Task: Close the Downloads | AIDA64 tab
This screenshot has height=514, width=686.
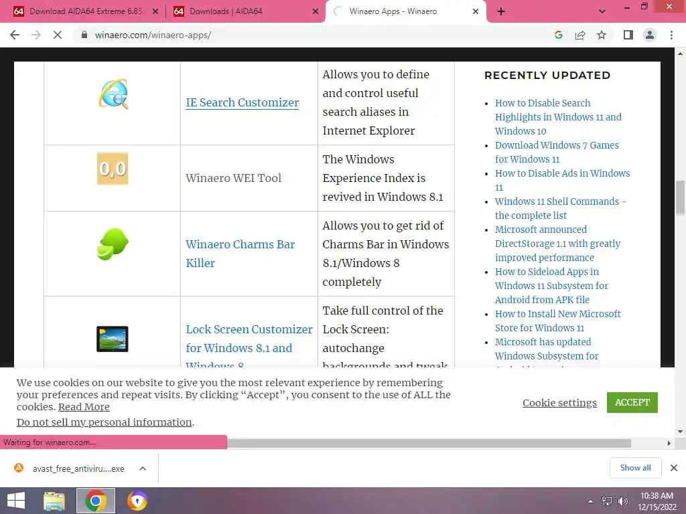Action: click(315, 11)
